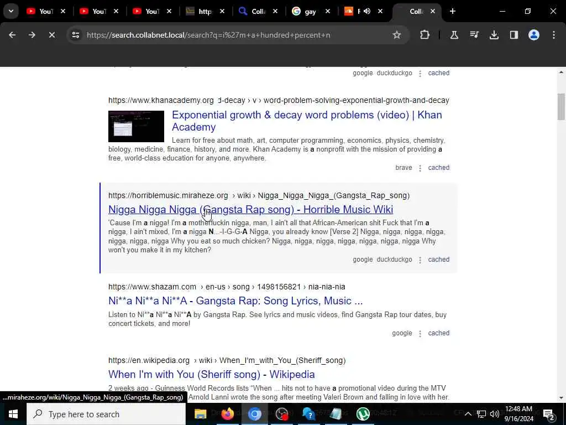This screenshot has width=566, height=425.
Task: Switch to the 'gay' Google tab
Action: (x=311, y=11)
